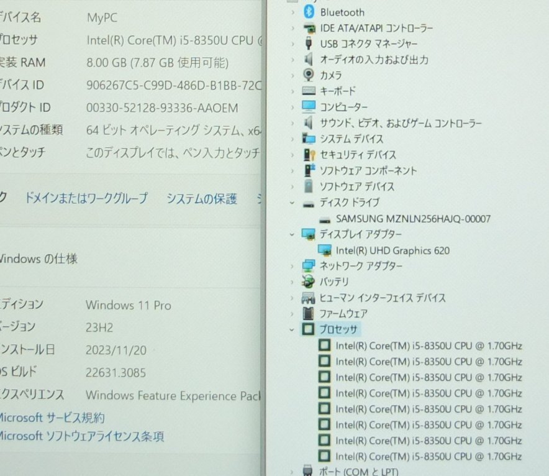Expand the ファームウェア node
Screen dimensions: 549x476
pyautogui.click(x=292, y=314)
